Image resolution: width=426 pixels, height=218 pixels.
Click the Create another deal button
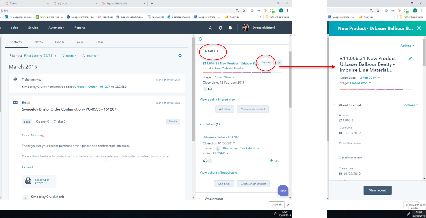253,109
